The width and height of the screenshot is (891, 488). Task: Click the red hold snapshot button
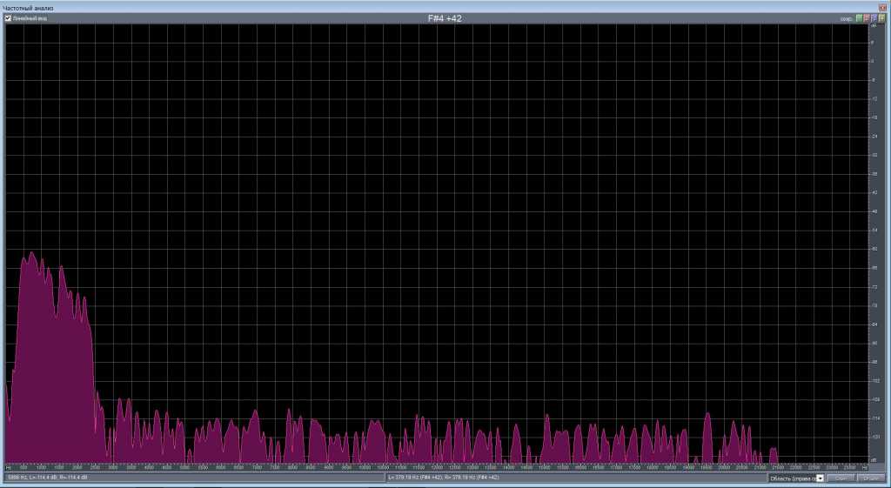[867, 19]
